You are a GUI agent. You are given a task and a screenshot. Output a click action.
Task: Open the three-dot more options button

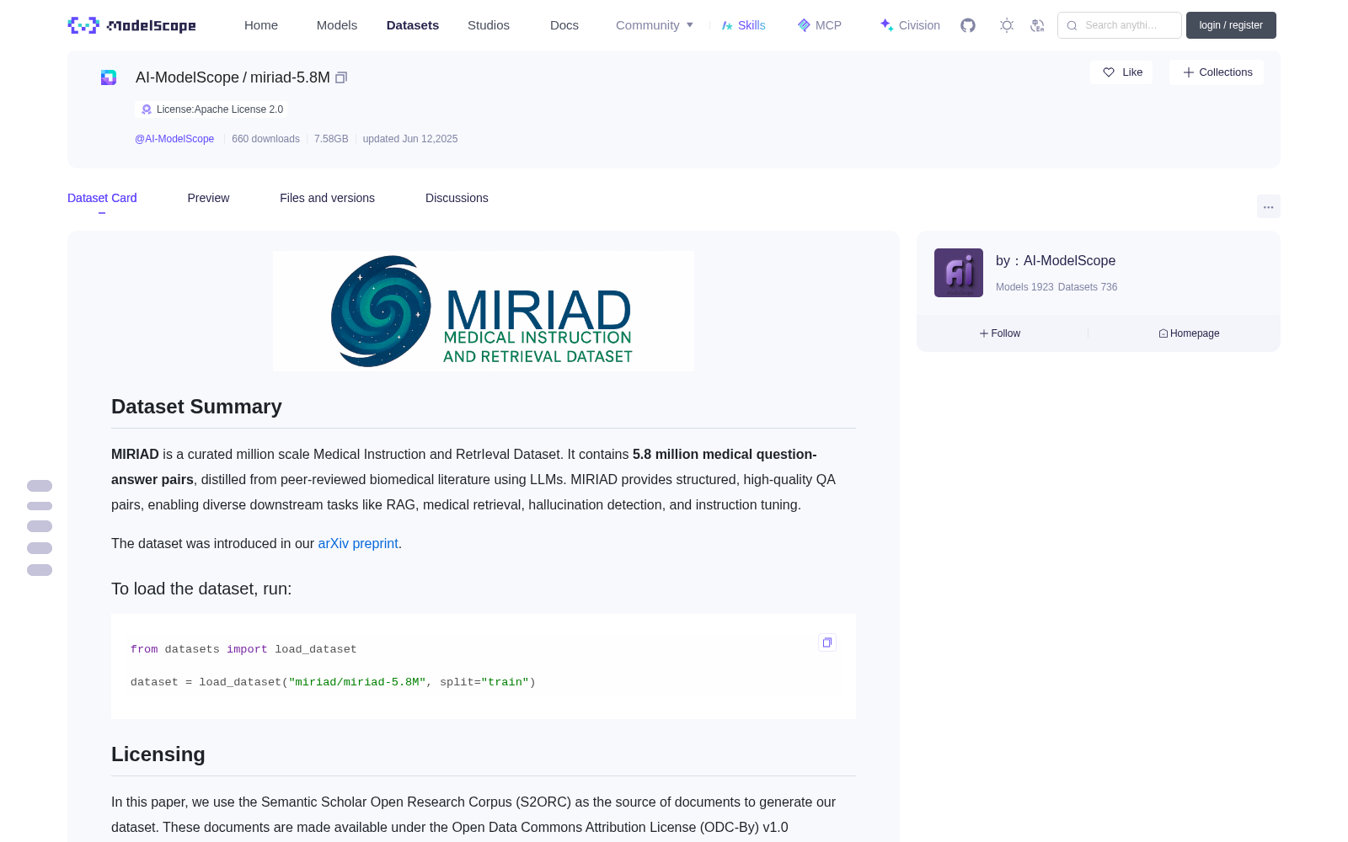[1268, 206]
